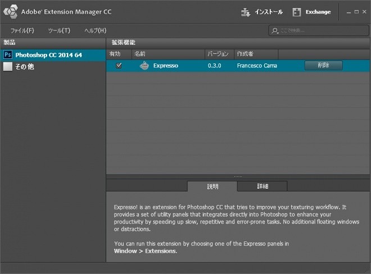This screenshot has height=274, width=371.
Task: Click the Expresso coffee cup icon
Action: pos(144,66)
